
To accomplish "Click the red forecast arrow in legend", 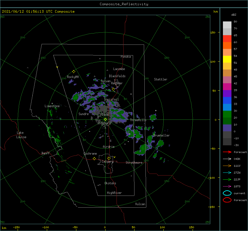I will coord(227,152).
